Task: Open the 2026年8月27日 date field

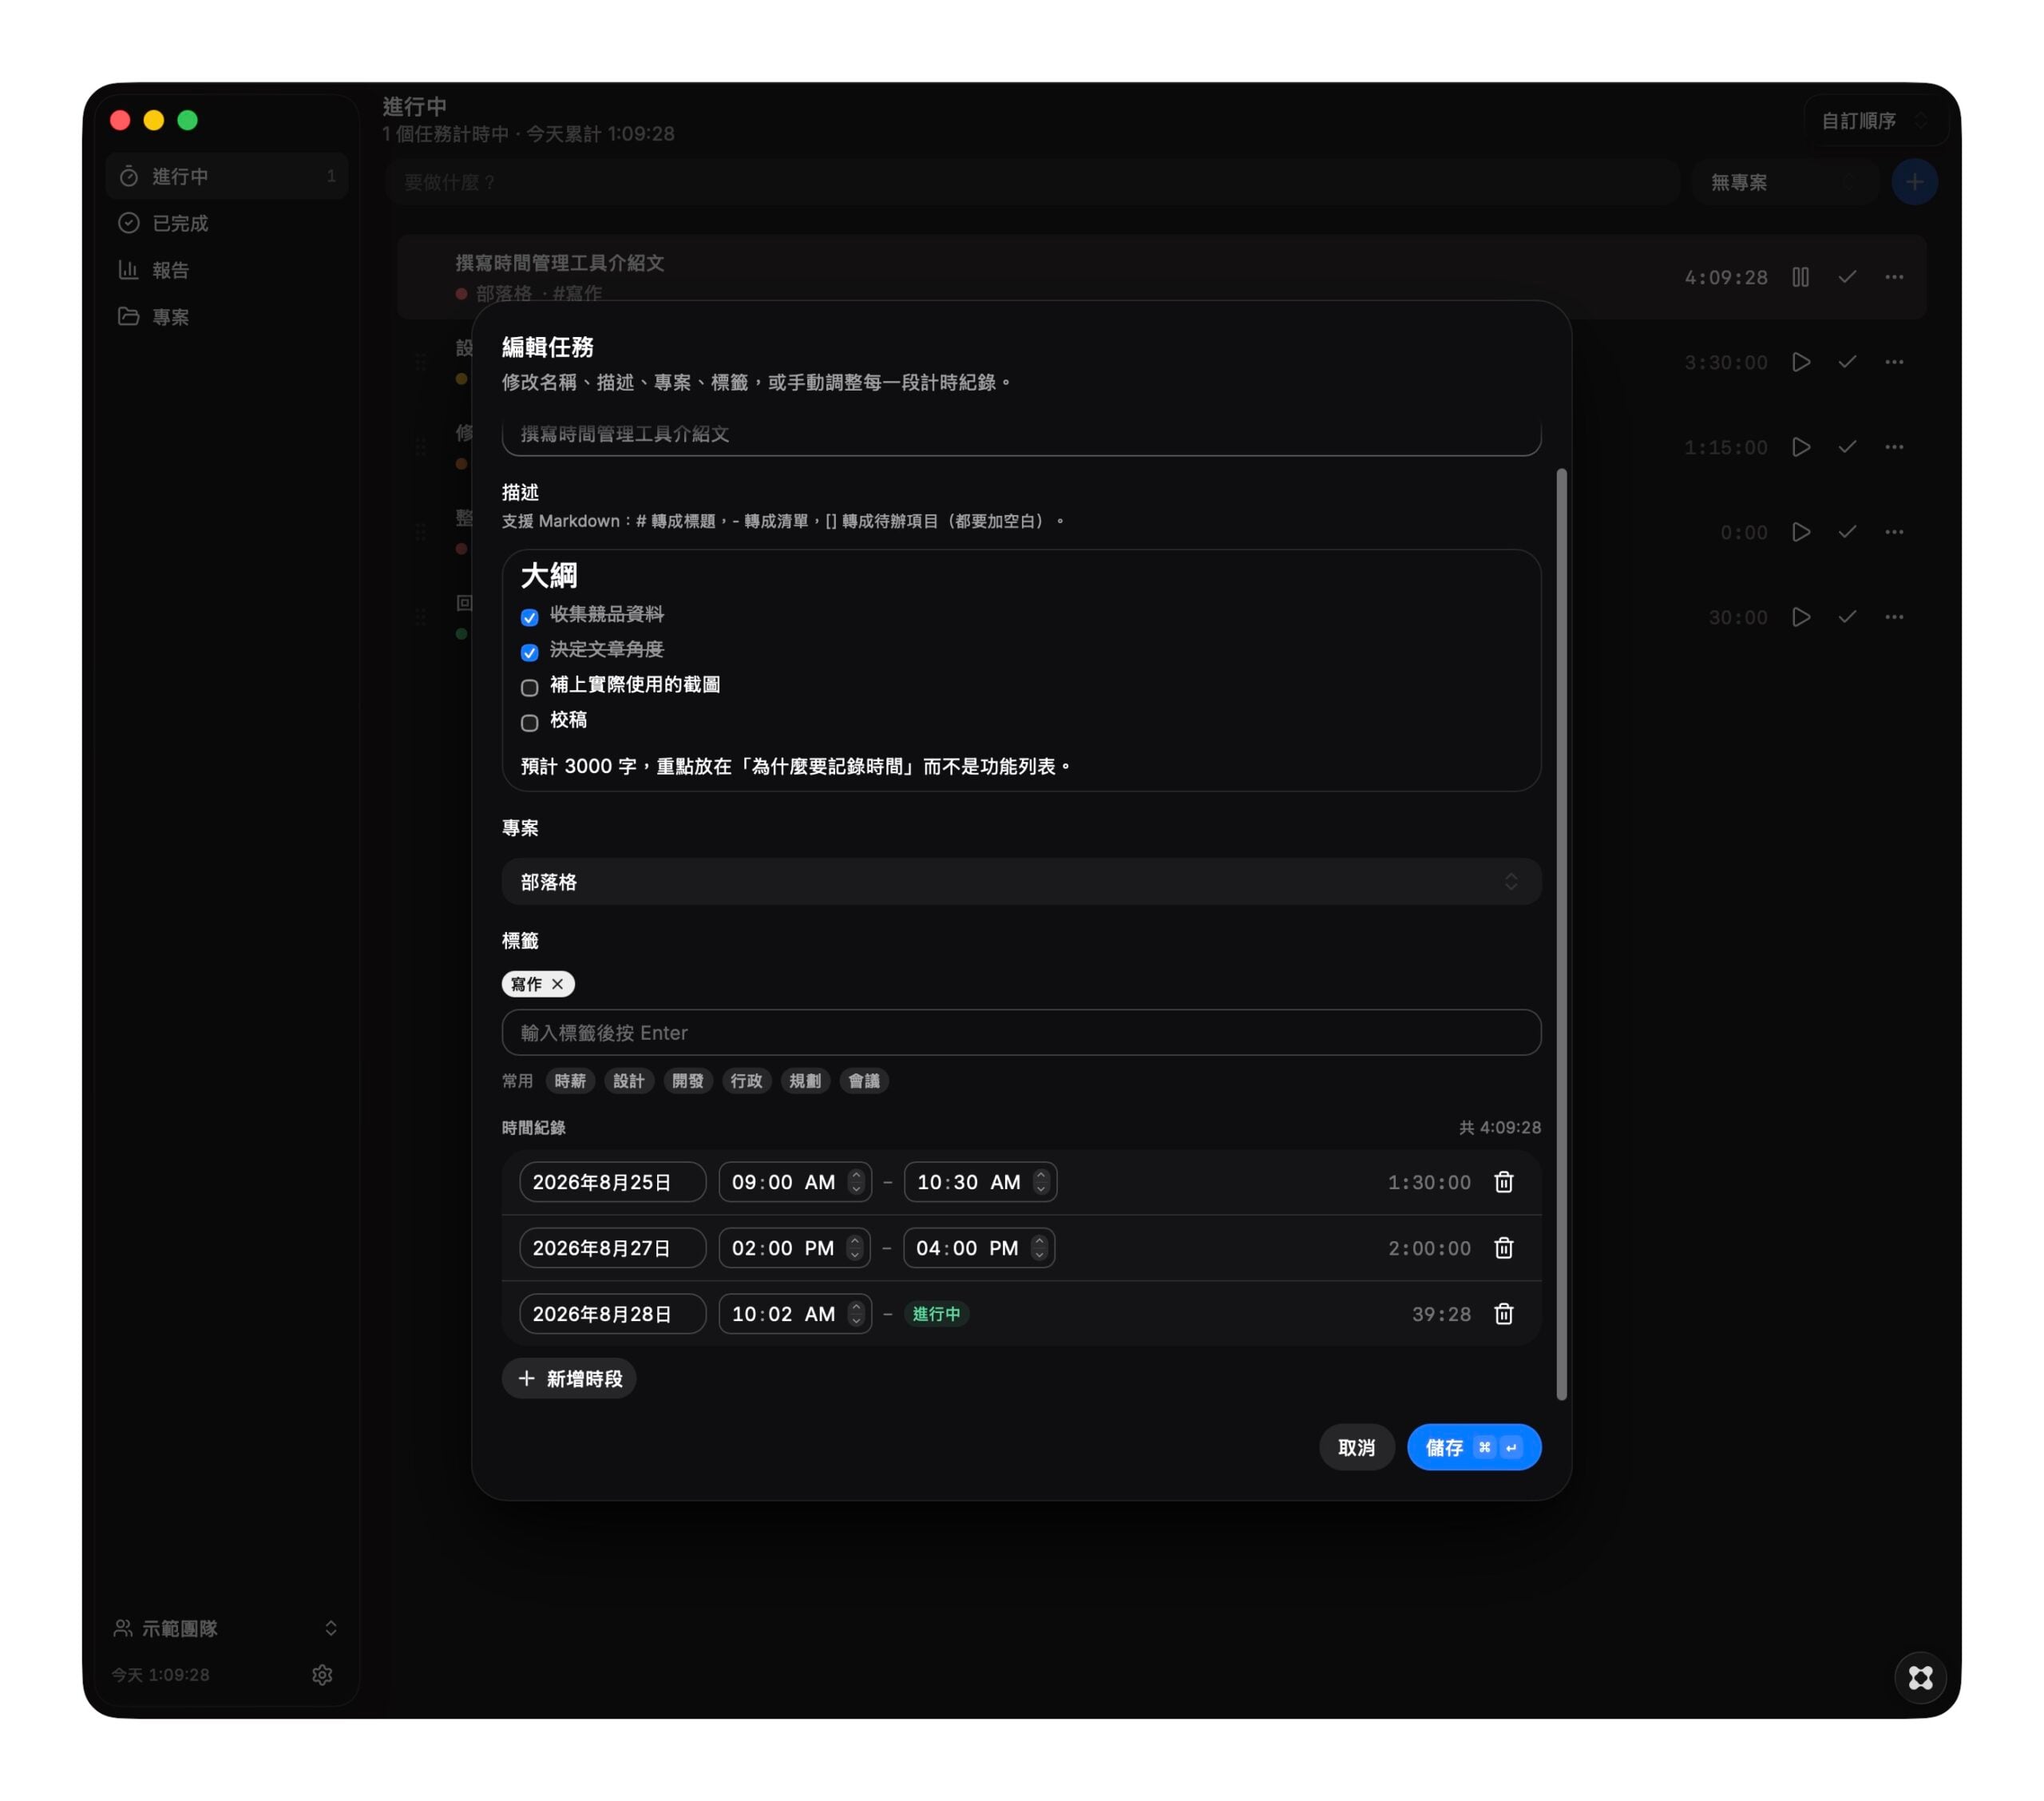Action: 612,1248
